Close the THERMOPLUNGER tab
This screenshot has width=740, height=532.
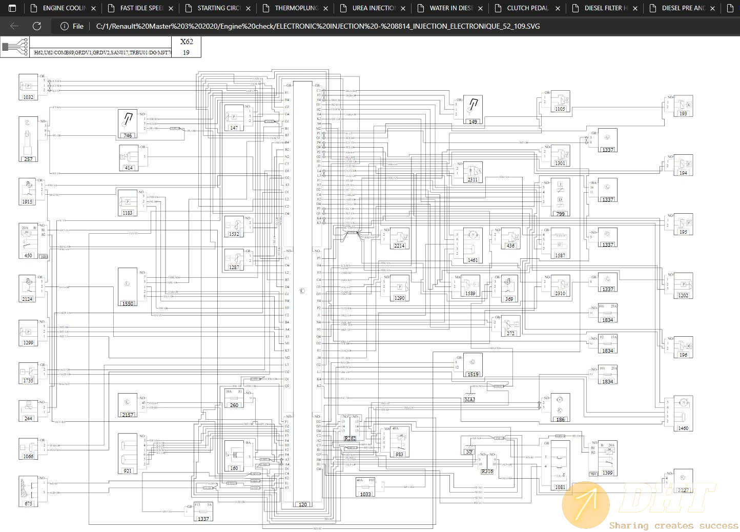point(325,9)
